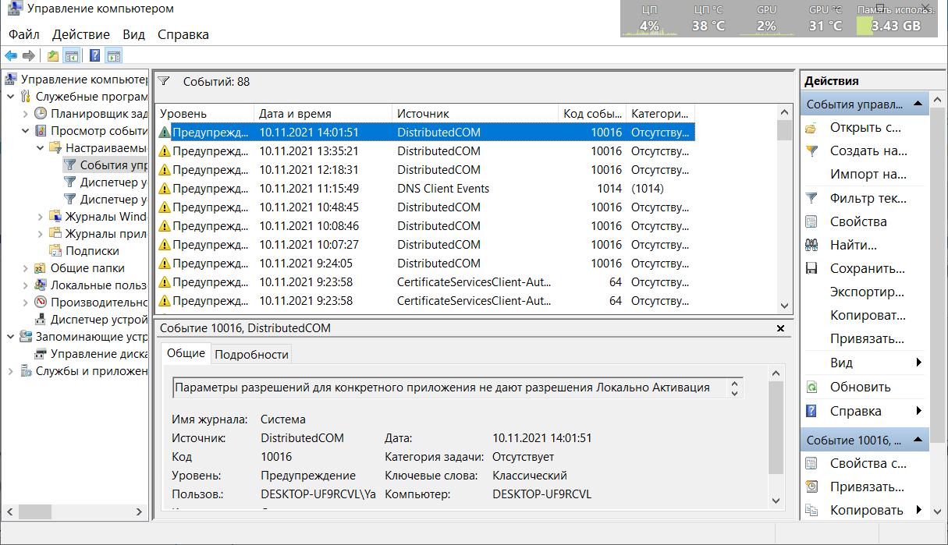This screenshot has height=545, width=948.
Task: Open the Вид submenu arrow in Actions
Action: point(919,363)
